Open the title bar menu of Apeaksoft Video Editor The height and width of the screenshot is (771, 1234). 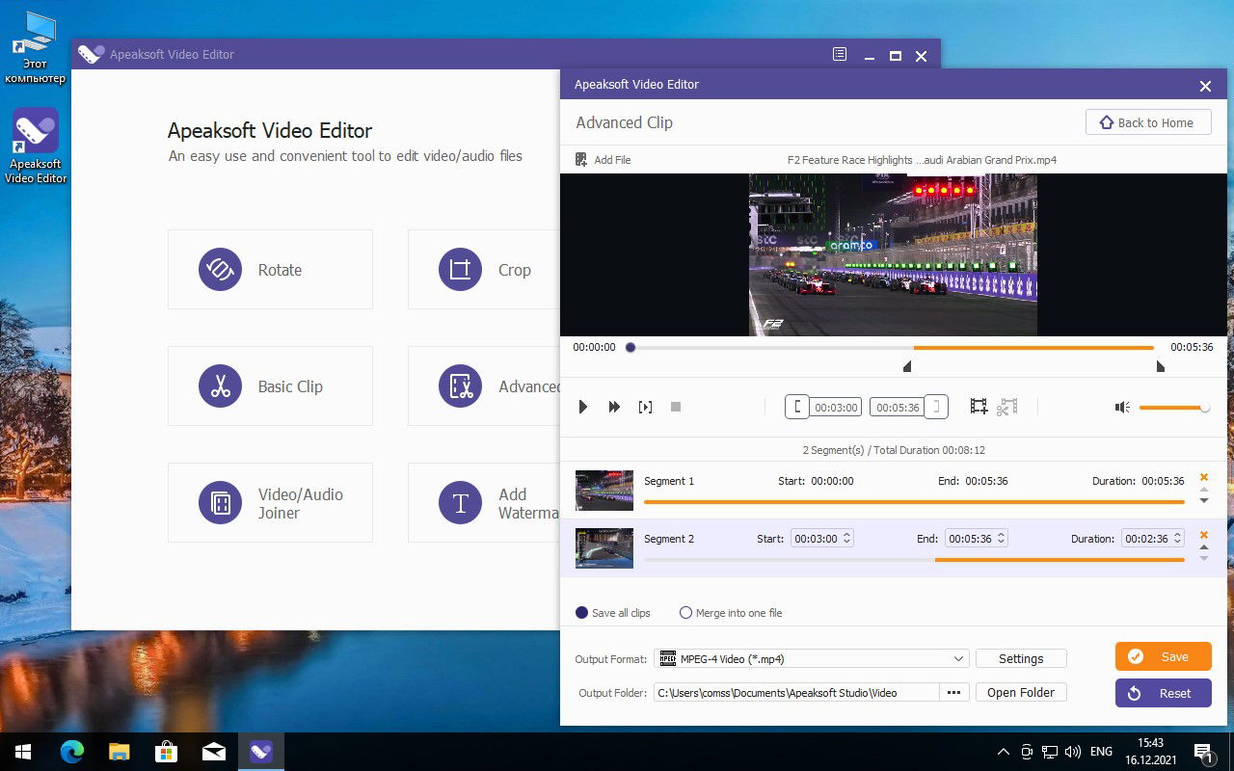(839, 55)
